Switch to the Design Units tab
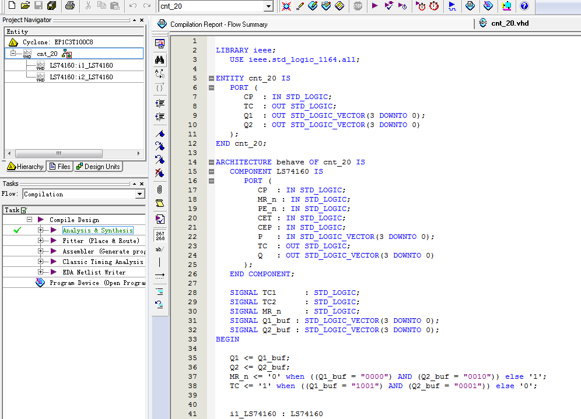The height and width of the screenshot is (419, 581). (x=98, y=167)
